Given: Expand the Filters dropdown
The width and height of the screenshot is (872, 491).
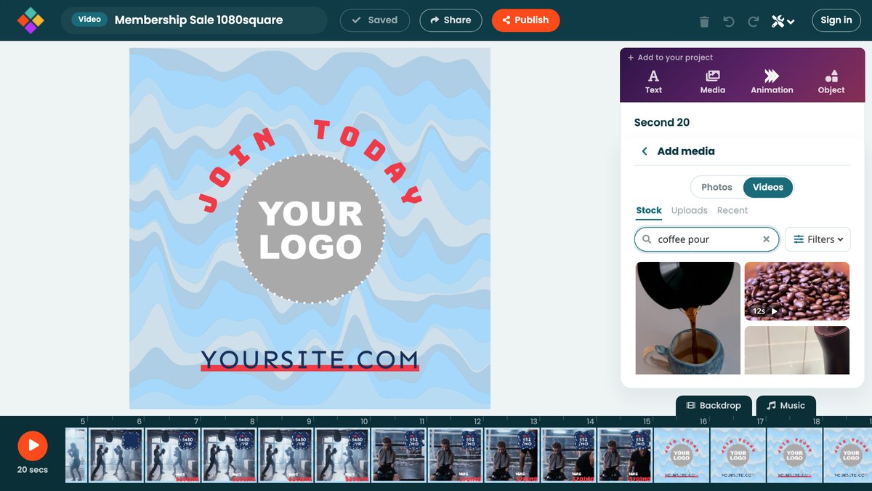Looking at the screenshot, I should pos(817,239).
